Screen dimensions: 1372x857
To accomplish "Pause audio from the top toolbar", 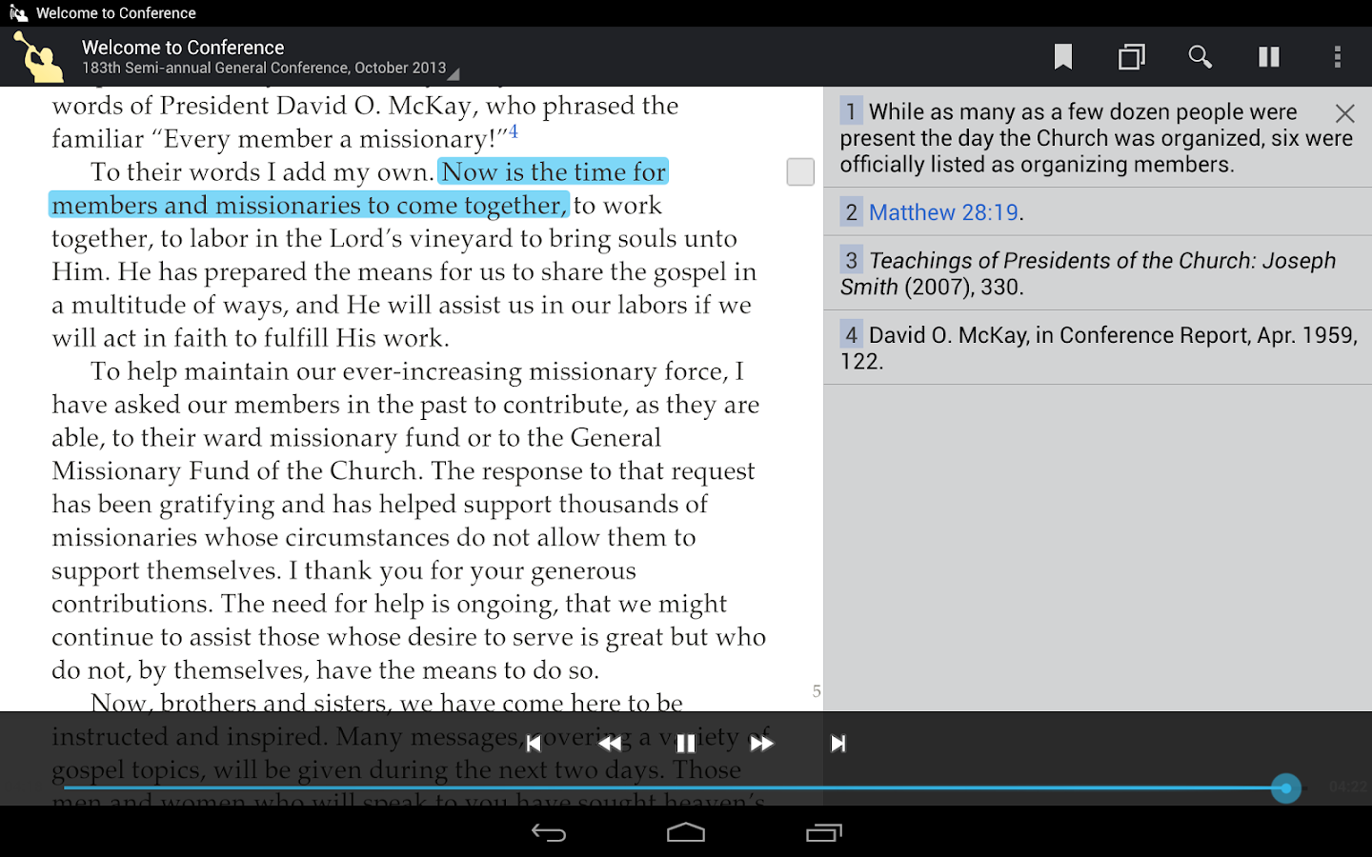I will tap(1269, 57).
